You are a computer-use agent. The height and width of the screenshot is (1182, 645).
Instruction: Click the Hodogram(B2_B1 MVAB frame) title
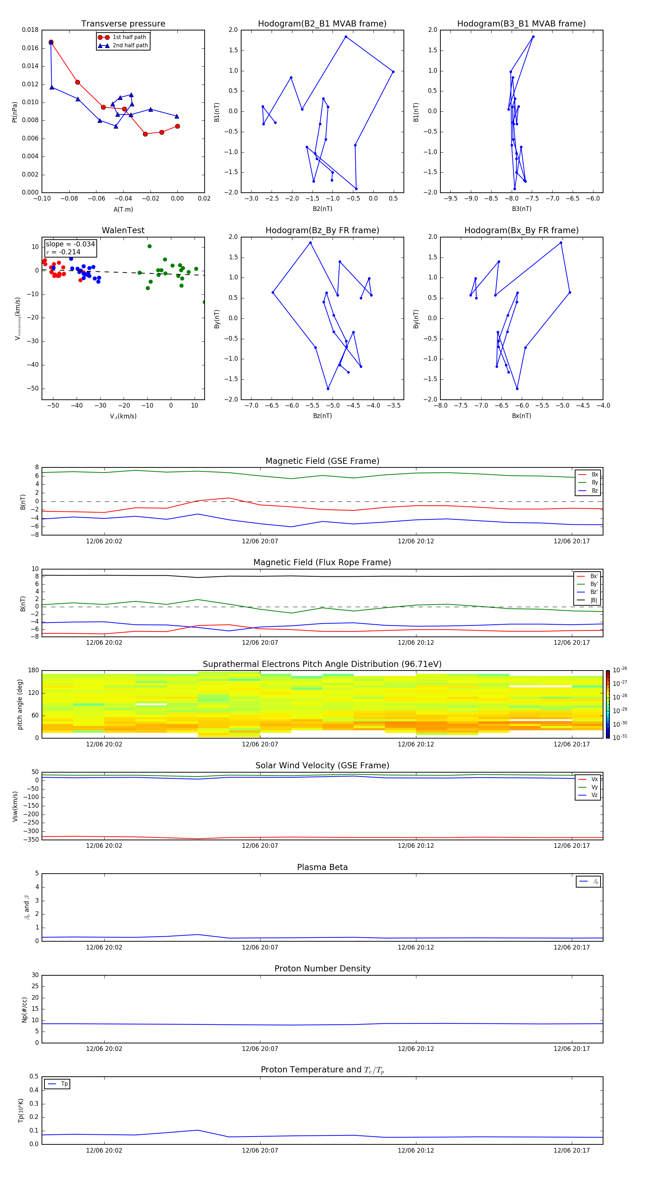pyautogui.click(x=322, y=23)
